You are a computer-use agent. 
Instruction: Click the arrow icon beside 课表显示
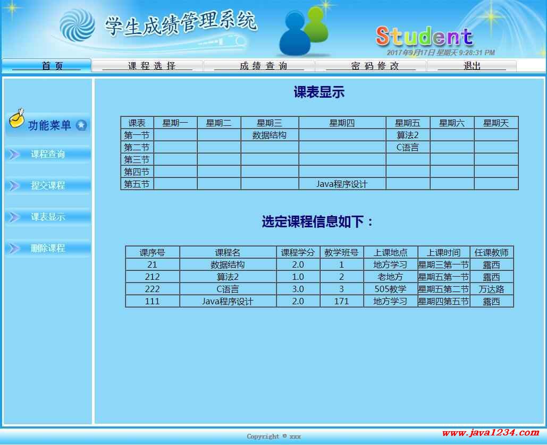point(14,217)
